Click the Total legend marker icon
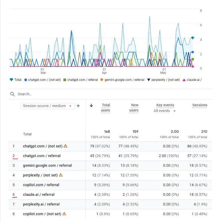This screenshot has width=212, height=222. pos(11,80)
